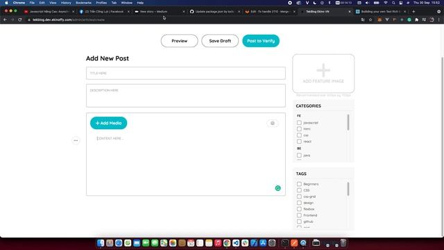Click the browser address bar URL
The height and width of the screenshot is (250, 444).
coord(69,20)
